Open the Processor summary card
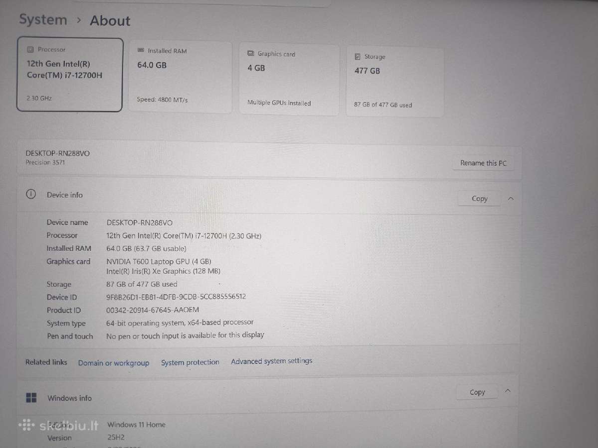The image size is (598, 448). 70,75
